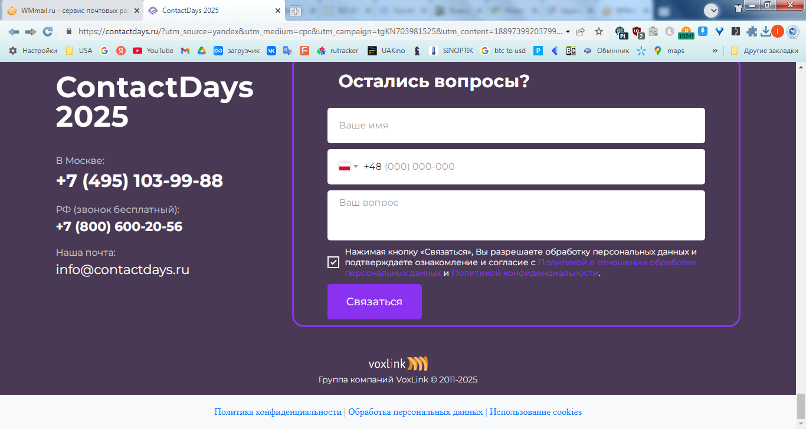Open the Другие закладки bookmarks folder
The height and width of the screenshot is (429, 806).
pos(764,51)
